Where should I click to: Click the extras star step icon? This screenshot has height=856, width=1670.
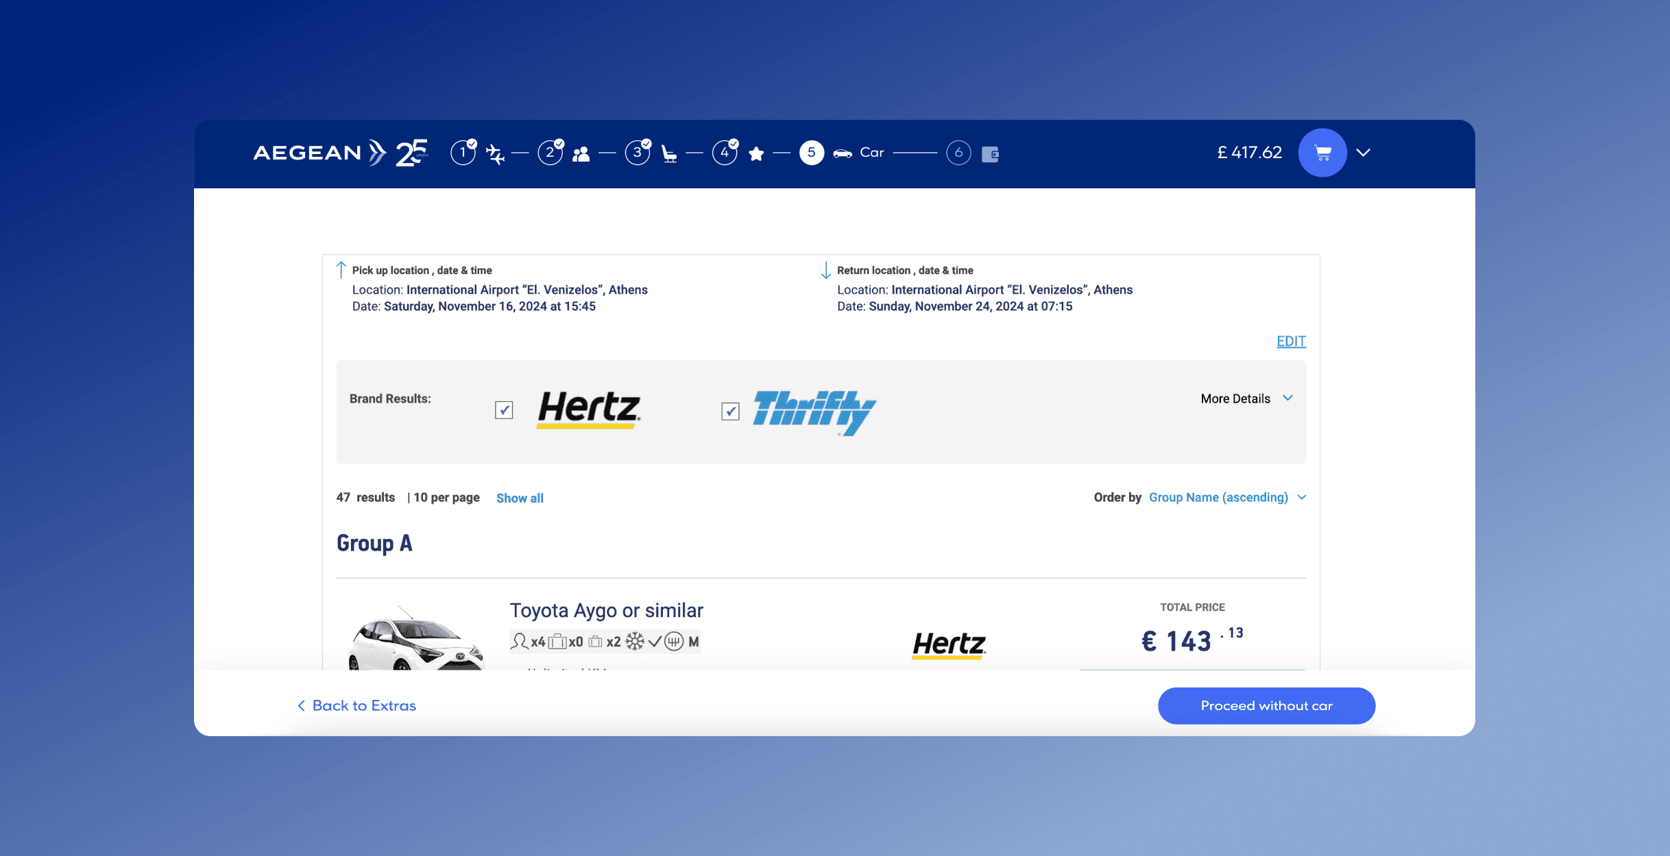756,154
